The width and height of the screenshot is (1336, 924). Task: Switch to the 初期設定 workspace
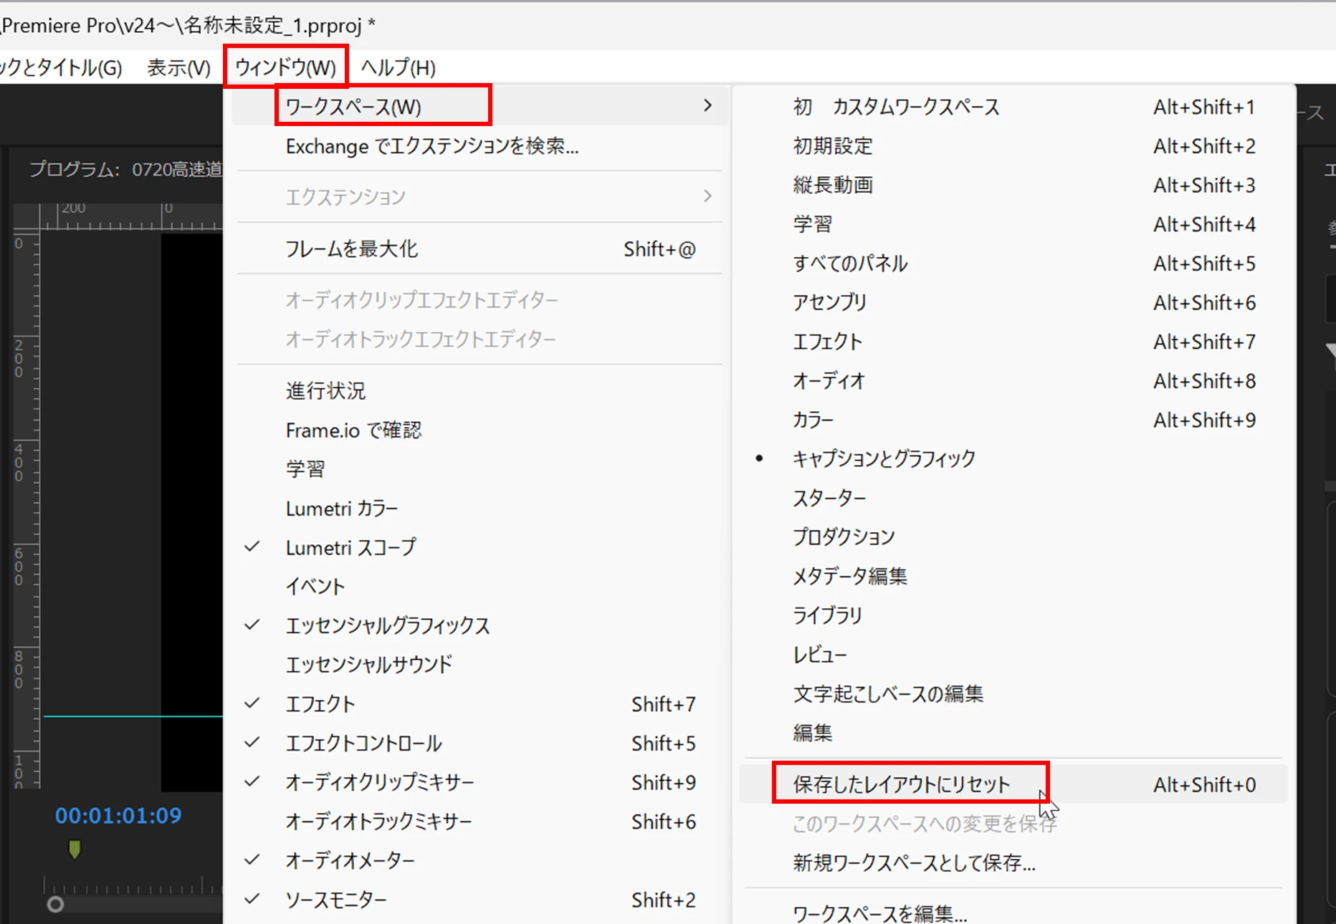click(x=1013, y=146)
